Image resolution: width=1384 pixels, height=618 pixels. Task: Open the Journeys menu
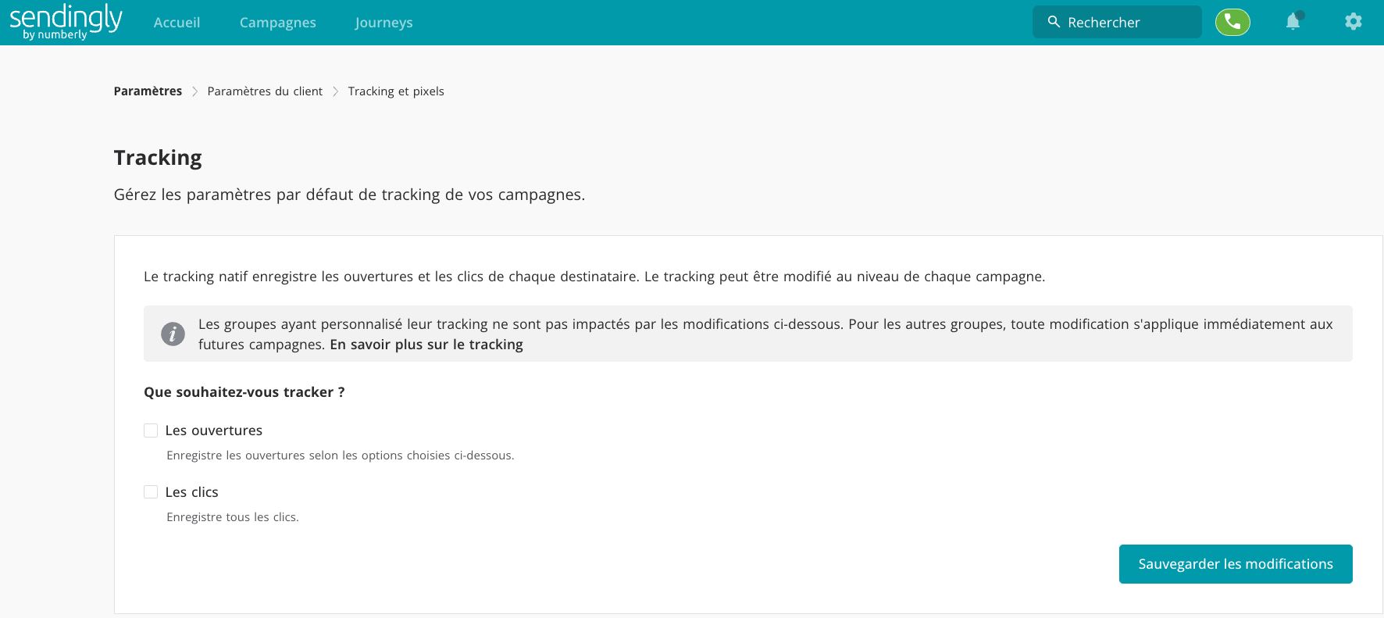pos(383,23)
